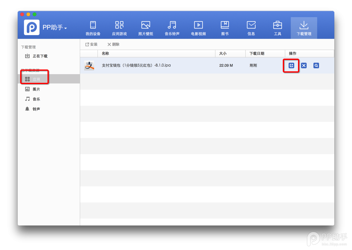This screenshot has width=352, height=250.
Task: Select 应用 apps in the sidebar
Action: pyautogui.click(x=49, y=79)
